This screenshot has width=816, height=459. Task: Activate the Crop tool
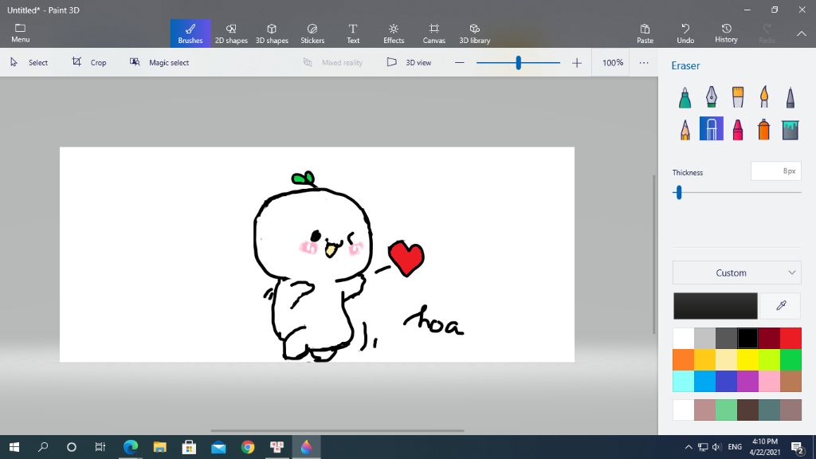pyautogui.click(x=89, y=62)
